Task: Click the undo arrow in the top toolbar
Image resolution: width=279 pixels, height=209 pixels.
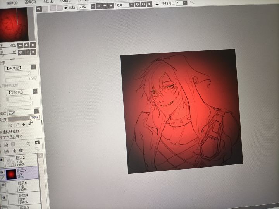Action: coord(39,9)
